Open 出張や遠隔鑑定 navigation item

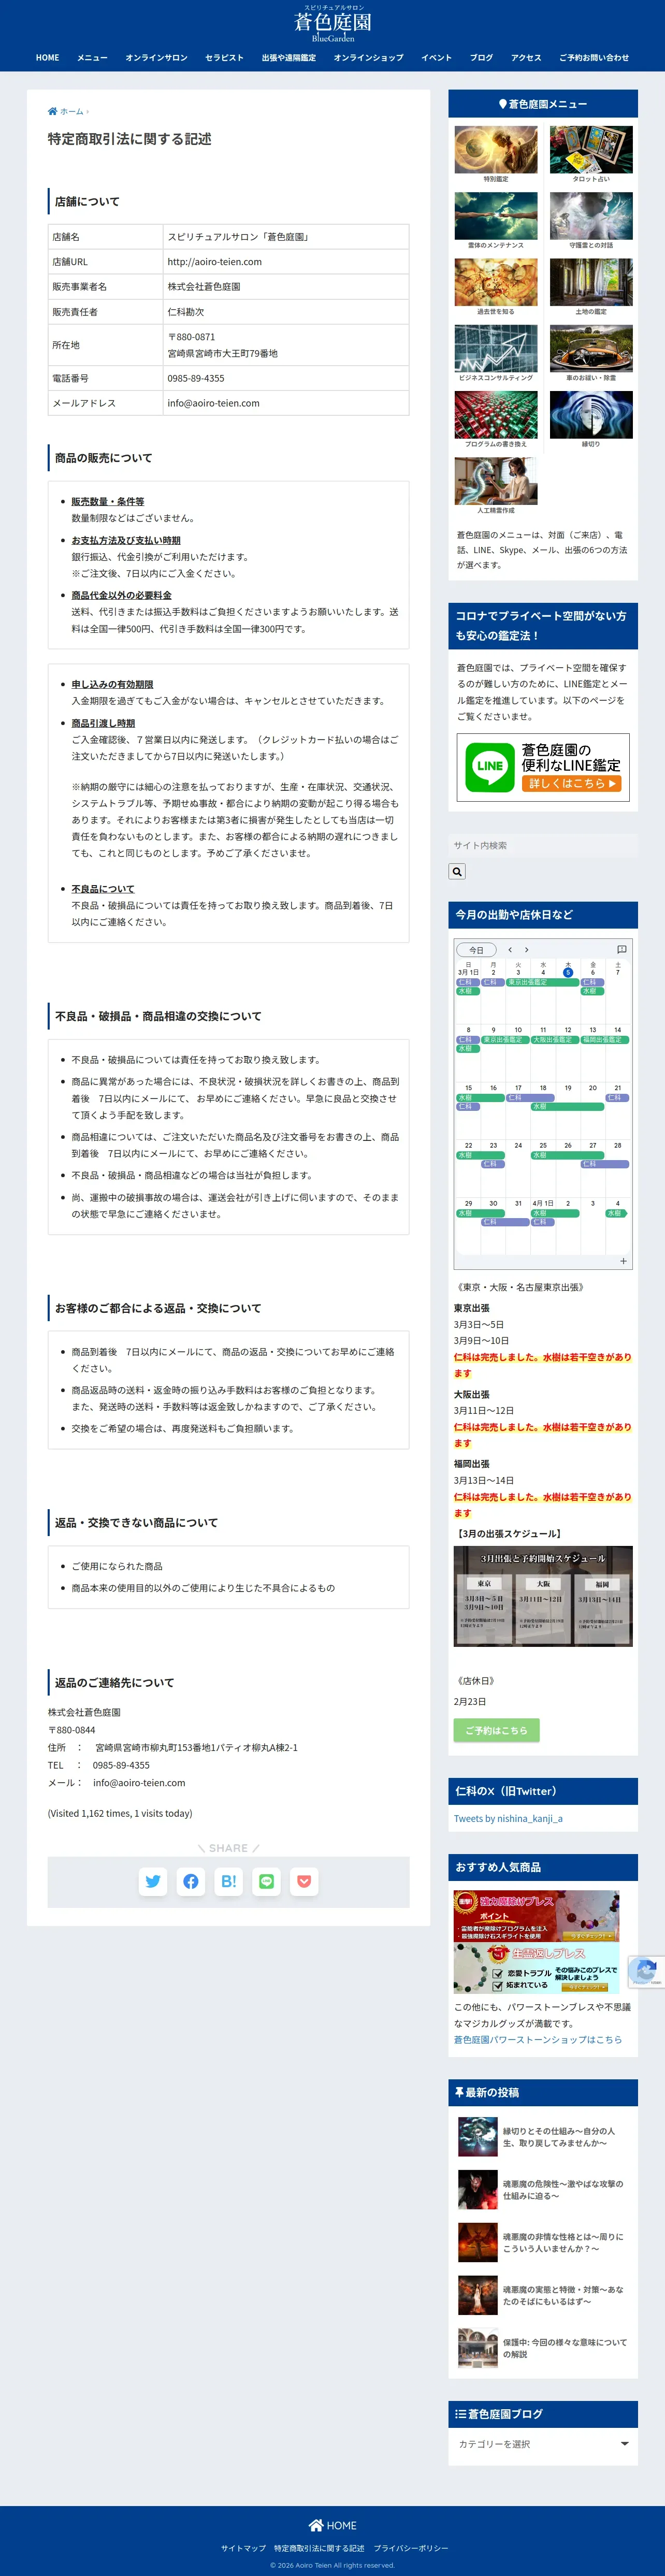(288, 58)
